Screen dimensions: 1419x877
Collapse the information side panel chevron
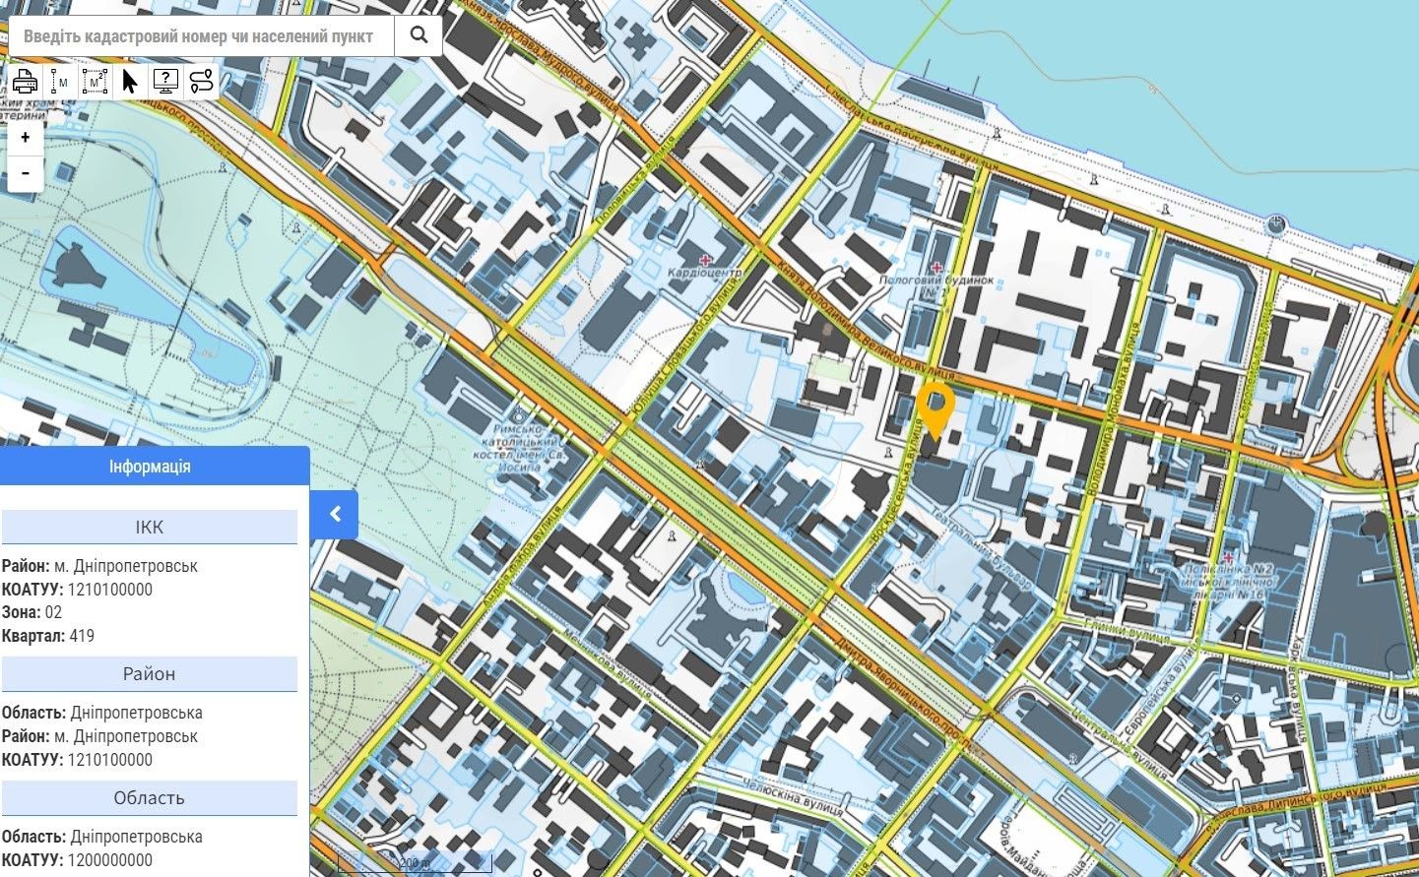point(335,514)
